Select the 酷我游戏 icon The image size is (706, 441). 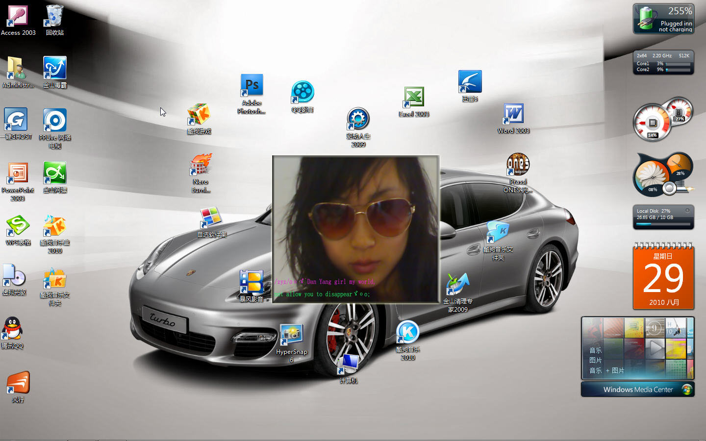pyautogui.click(x=199, y=119)
